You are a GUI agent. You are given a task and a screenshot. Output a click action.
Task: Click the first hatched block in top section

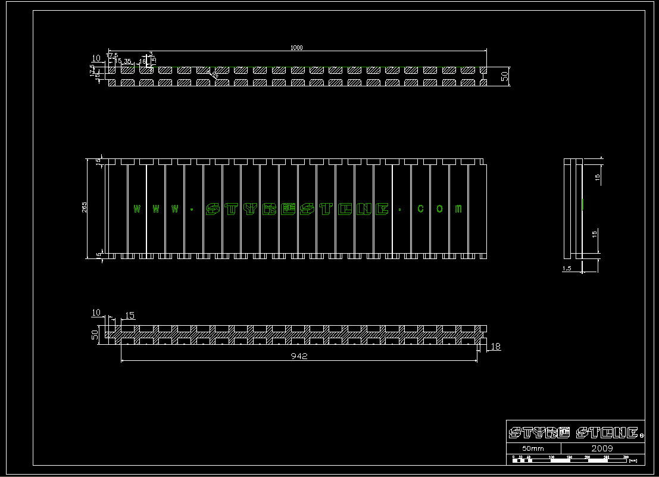pyautogui.click(x=113, y=70)
